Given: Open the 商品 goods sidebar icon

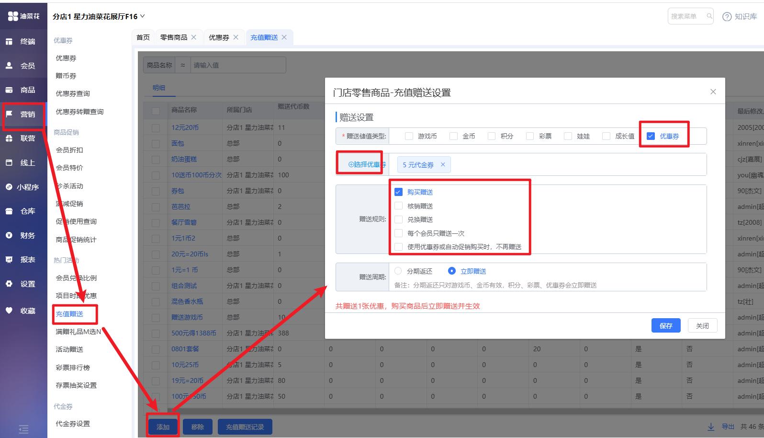Looking at the screenshot, I should click(x=9, y=90).
